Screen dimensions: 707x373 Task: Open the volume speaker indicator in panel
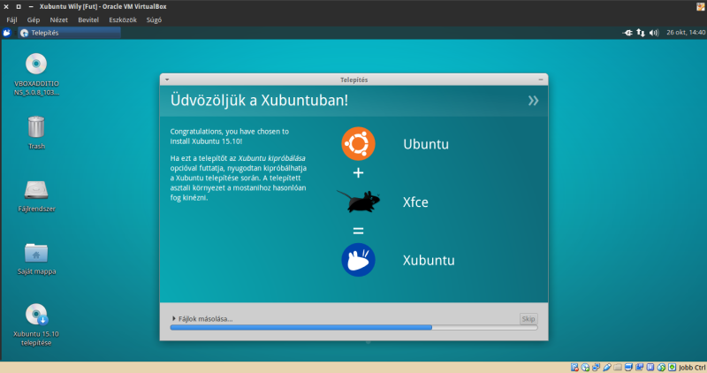click(654, 33)
